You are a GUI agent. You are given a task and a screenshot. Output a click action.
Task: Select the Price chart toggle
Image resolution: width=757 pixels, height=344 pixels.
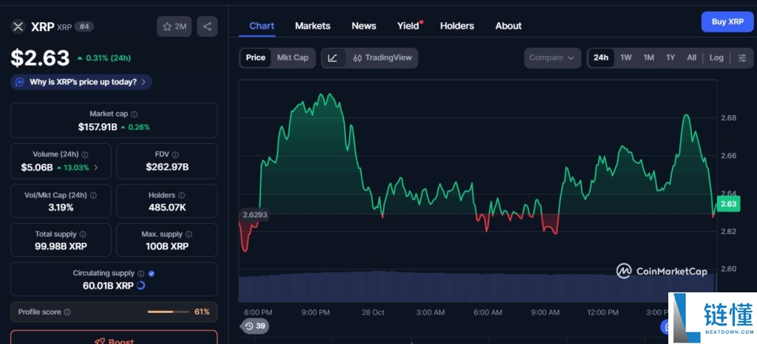(255, 58)
